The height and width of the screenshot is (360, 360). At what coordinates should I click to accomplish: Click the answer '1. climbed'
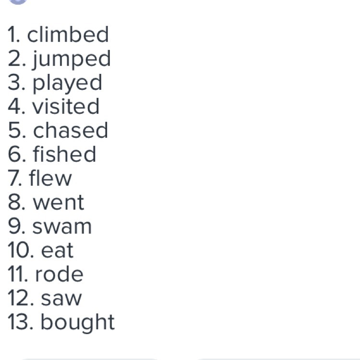[59, 35]
